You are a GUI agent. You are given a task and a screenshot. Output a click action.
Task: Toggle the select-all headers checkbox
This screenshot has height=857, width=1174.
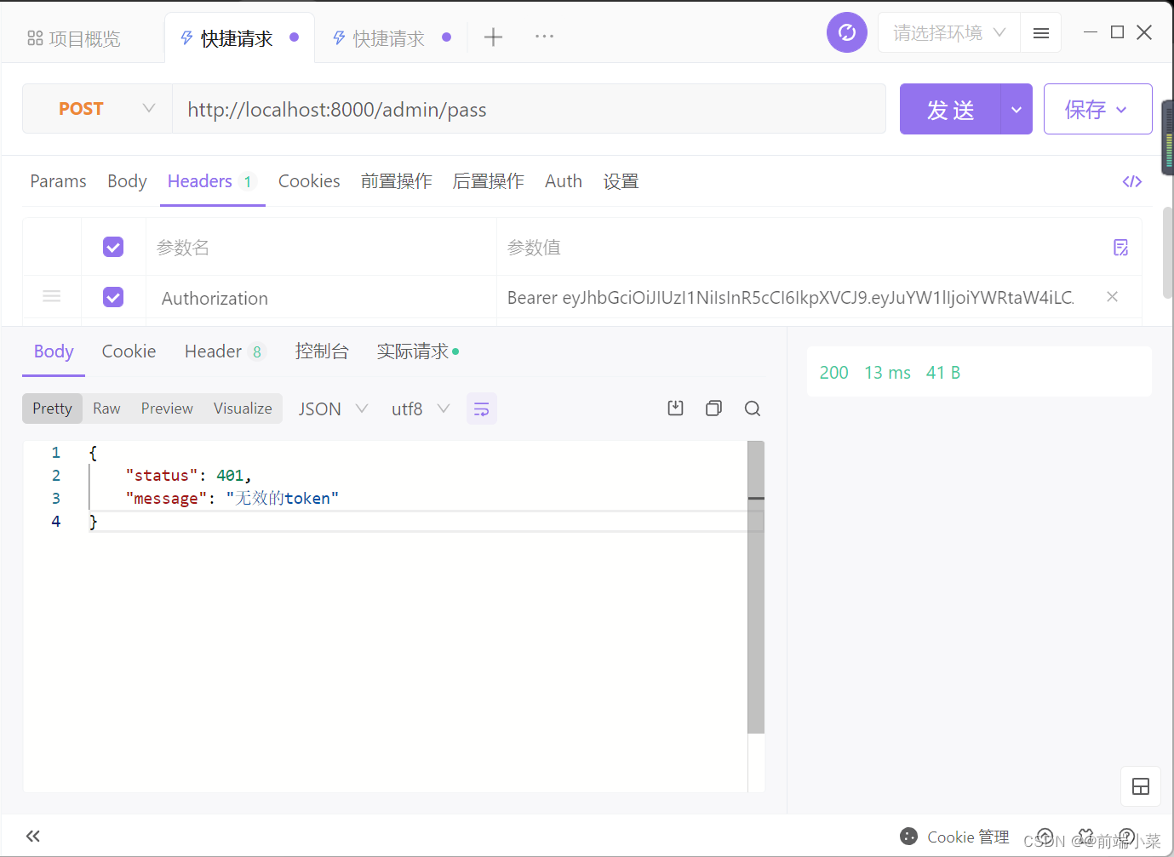click(113, 247)
